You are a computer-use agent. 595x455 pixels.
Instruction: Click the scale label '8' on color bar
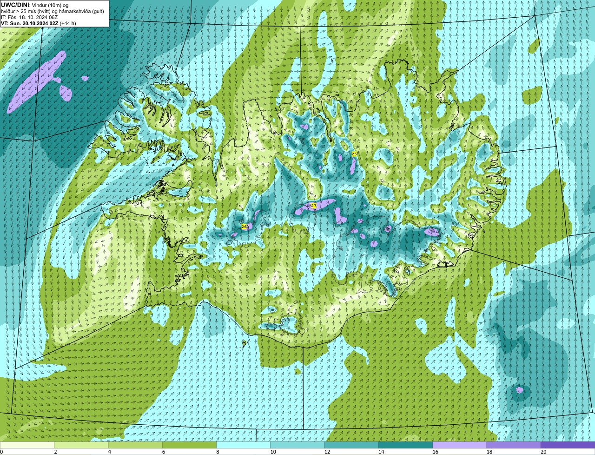[218, 452]
